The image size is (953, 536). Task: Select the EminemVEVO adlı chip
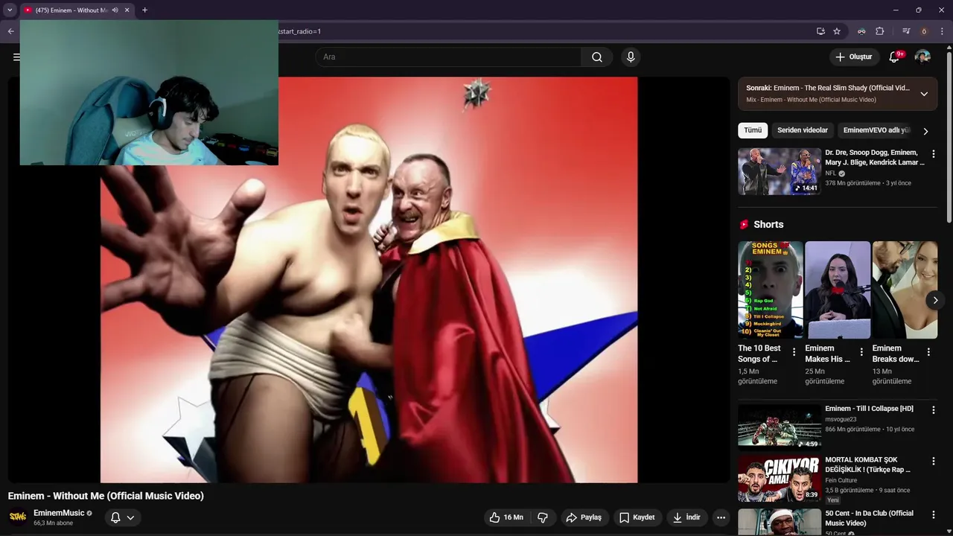pyautogui.click(x=876, y=130)
